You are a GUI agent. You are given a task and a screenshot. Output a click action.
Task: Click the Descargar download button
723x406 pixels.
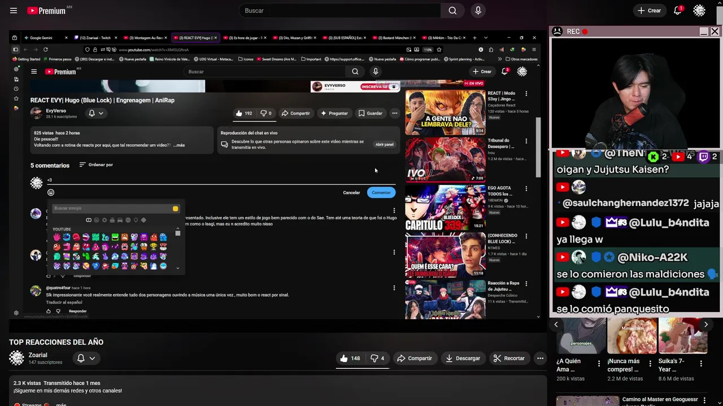click(x=463, y=358)
